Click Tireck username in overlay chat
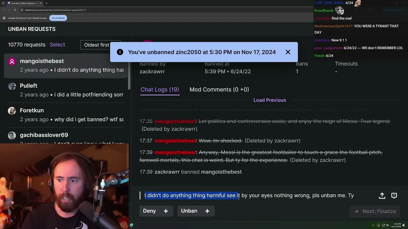 click(320, 56)
